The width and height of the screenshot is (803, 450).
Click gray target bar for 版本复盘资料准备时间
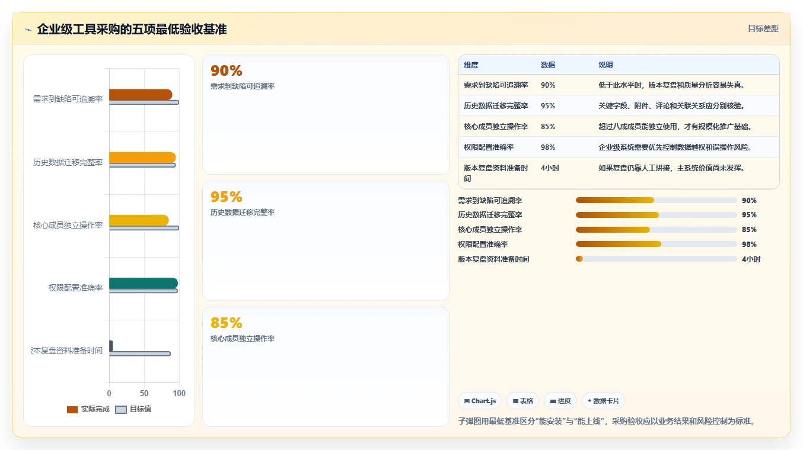[139, 353]
